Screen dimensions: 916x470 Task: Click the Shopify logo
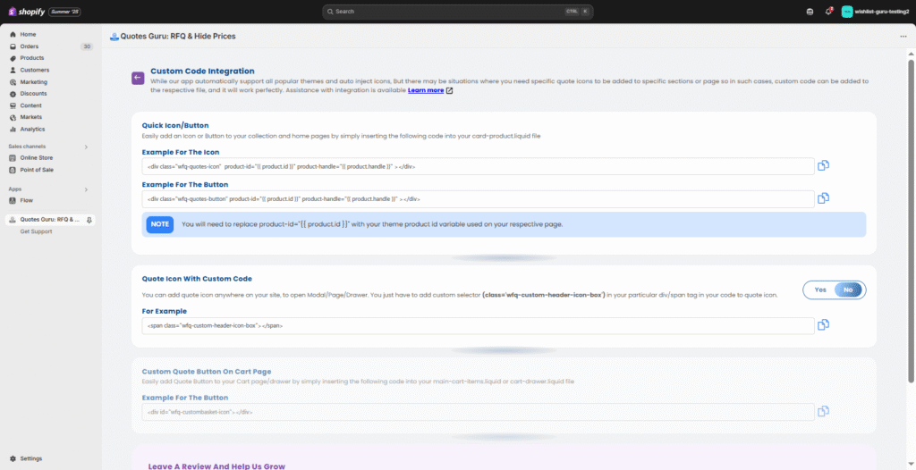tap(26, 12)
